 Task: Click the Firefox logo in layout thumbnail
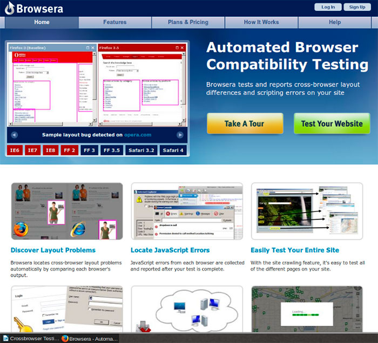click(21, 229)
